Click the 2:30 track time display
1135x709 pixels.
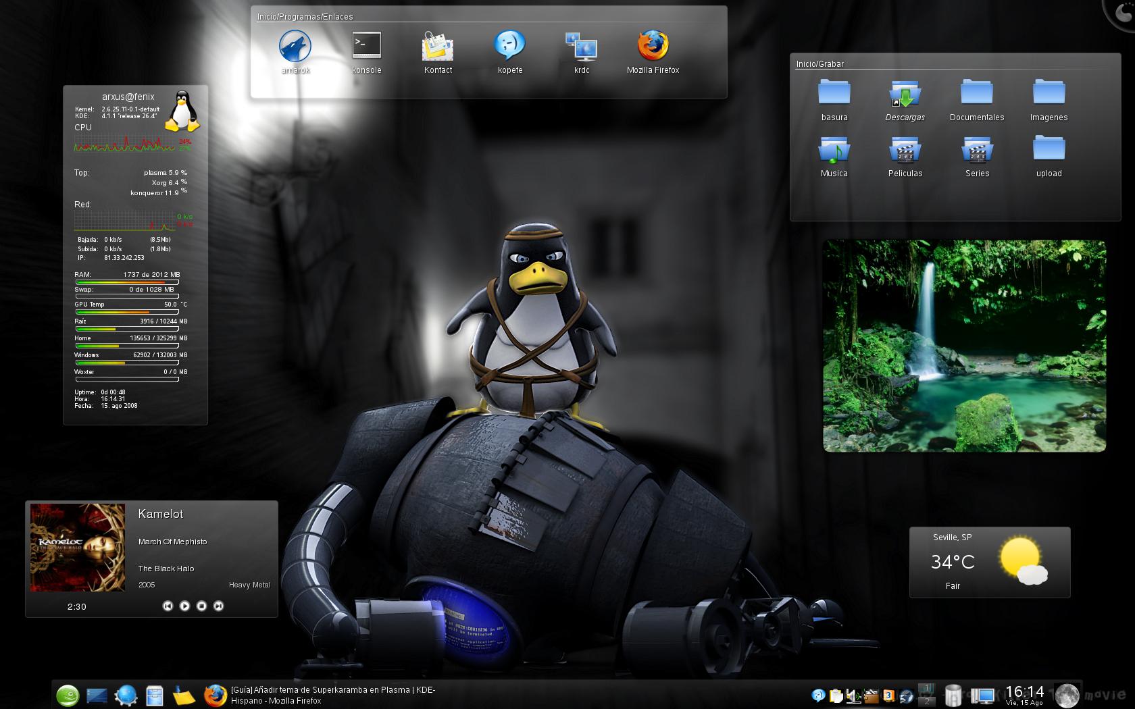tap(77, 606)
